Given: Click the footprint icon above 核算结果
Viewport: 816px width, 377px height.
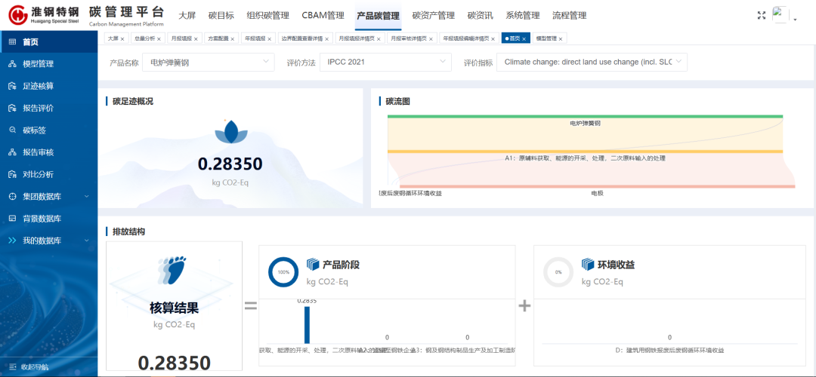Looking at the screenshot, I should click(171, 271).
